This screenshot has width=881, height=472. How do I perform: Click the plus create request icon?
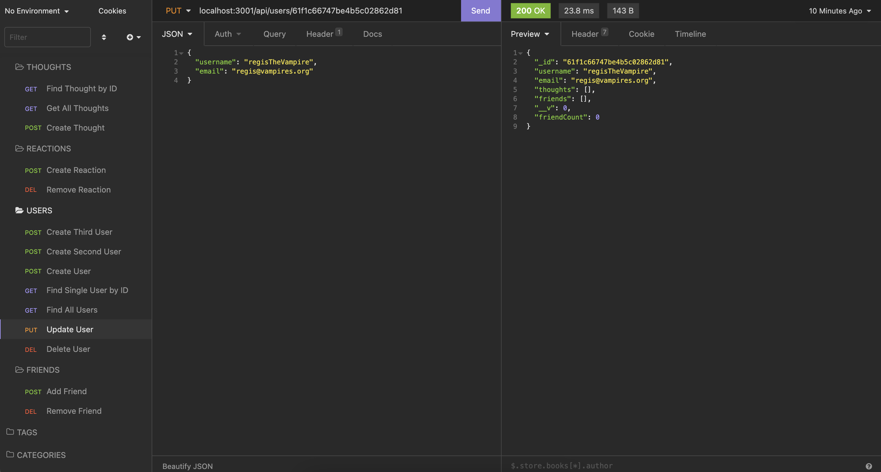click(130, 37)
